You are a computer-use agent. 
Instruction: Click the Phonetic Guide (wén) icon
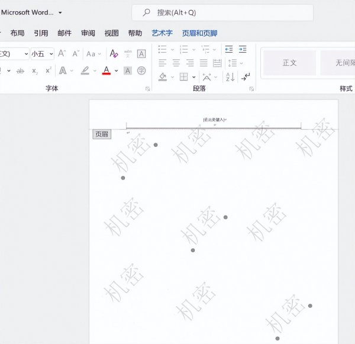tap(128, 54)
